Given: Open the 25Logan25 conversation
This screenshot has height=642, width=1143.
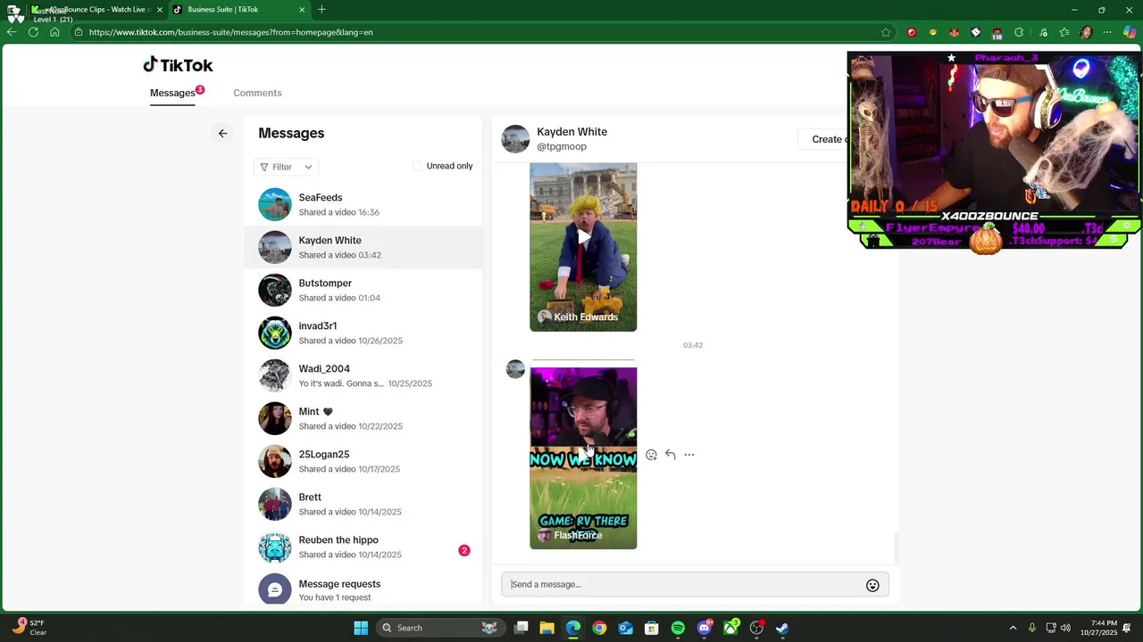Looking at the screenshot, I should coord(364,461).
